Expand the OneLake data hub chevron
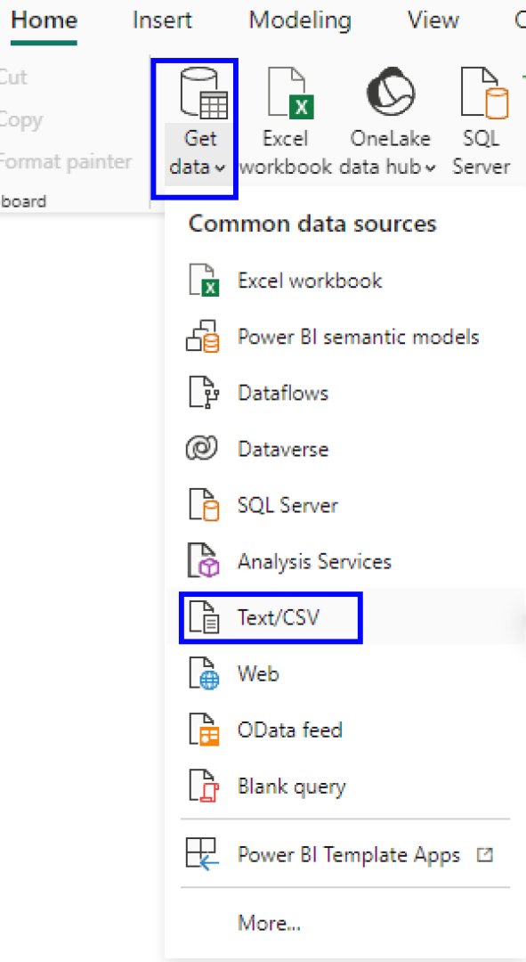Viewport: 526px width, 962px height. pos(430,168)
